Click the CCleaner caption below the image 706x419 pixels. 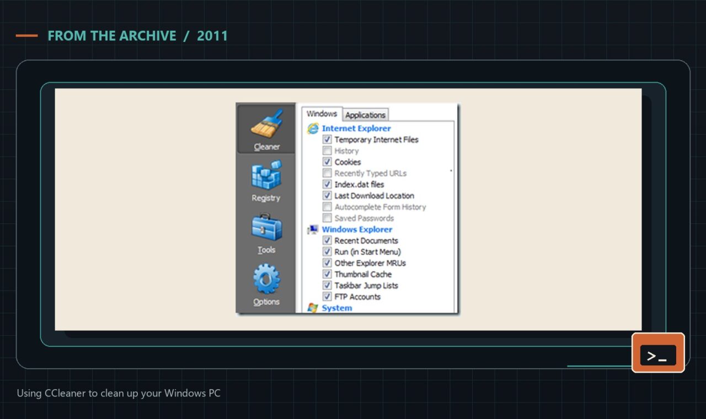pos(119,394)
